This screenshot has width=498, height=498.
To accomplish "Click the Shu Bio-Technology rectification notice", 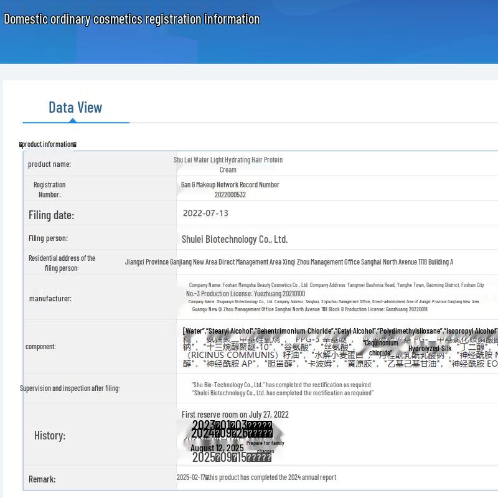I will (x=281, y=385).
